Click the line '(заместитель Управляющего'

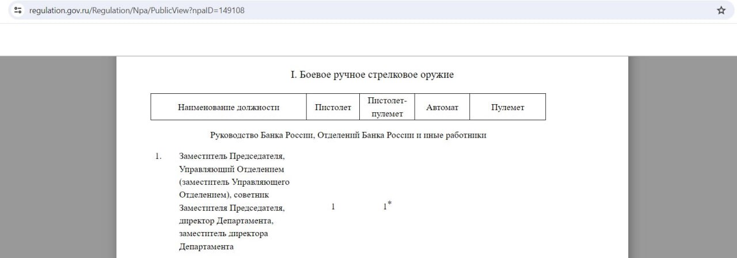click(x=234, y=182)
